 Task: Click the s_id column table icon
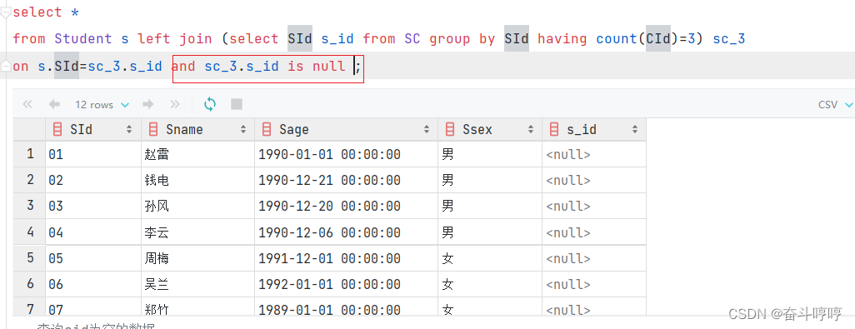pyautogui.click(x=554, y=130)
